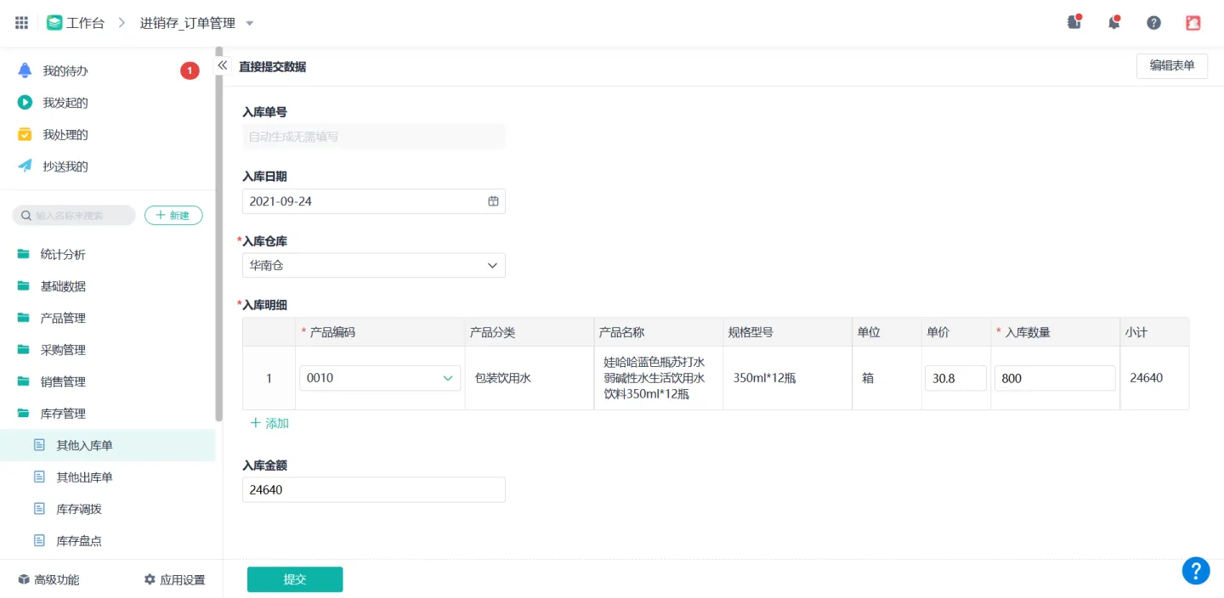Viewport: 1224px width, 598px height.
Task: Click the 基础数据 folder icon
Action: pos(24,286)
